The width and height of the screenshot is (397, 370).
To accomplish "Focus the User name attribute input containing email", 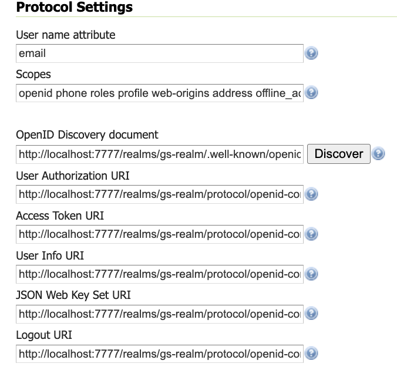I will coord(160,53).
